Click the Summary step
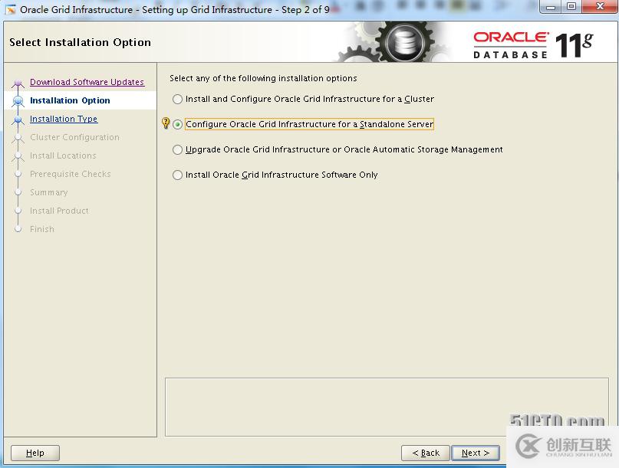The width and height of the screenshot is (619, 468). (x=49, y=192)
